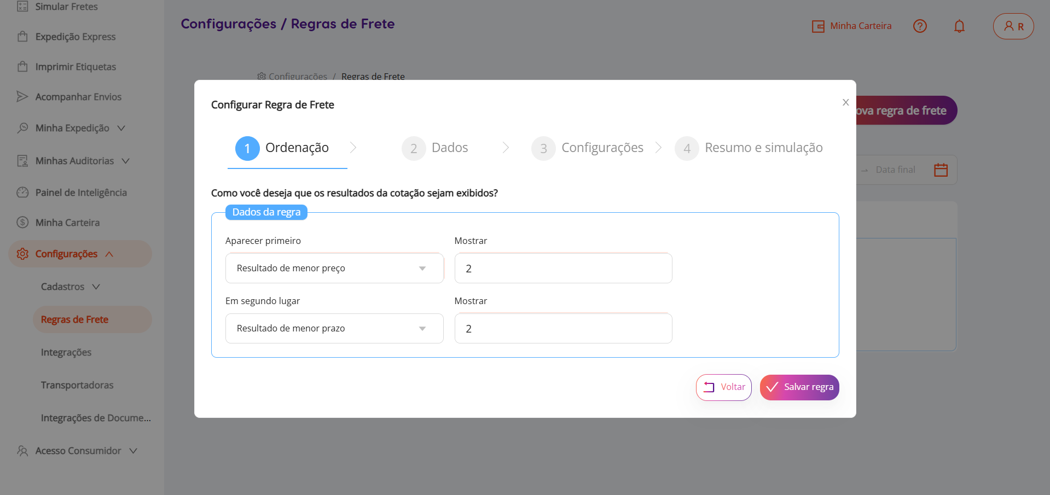Image resolution: width=1050 pixels, height=495 pixels.
Task: Click the Voltar button
Action: [723, 387]
